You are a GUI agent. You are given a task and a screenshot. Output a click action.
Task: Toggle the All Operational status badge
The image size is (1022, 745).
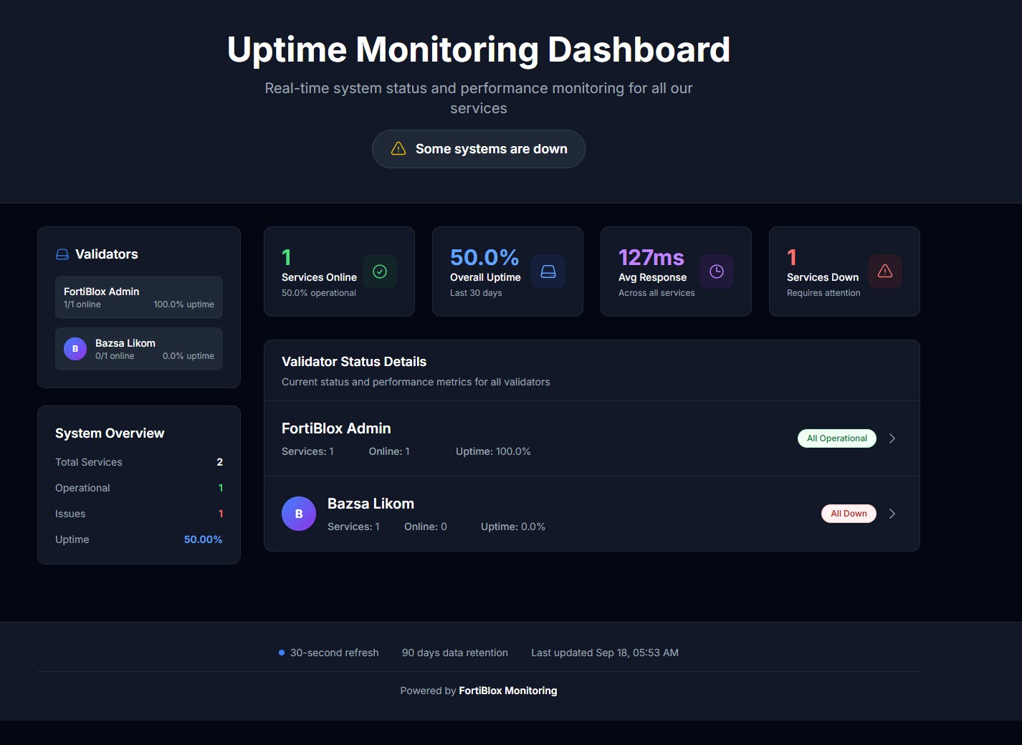(836, 438)
